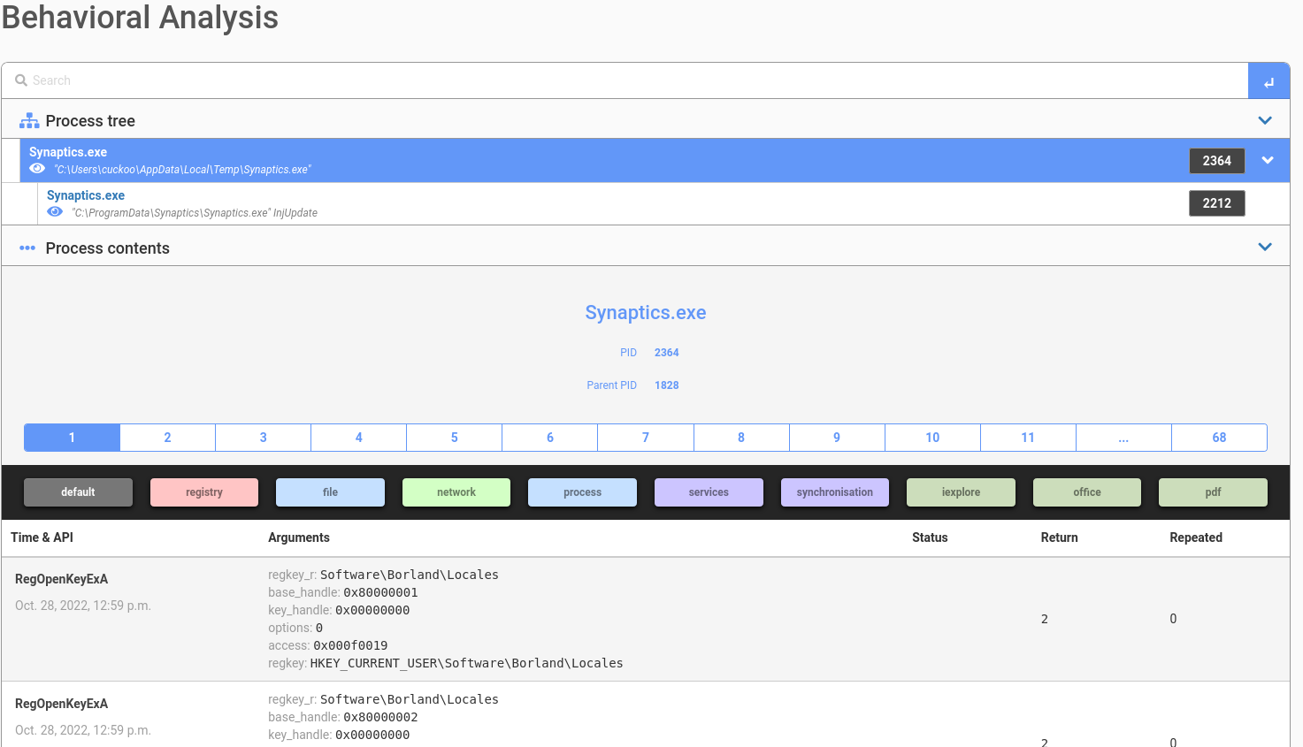Viewport: 1303px width, 747px height.
Task: Go to page 2 of API calls
Action: (167, 438)
